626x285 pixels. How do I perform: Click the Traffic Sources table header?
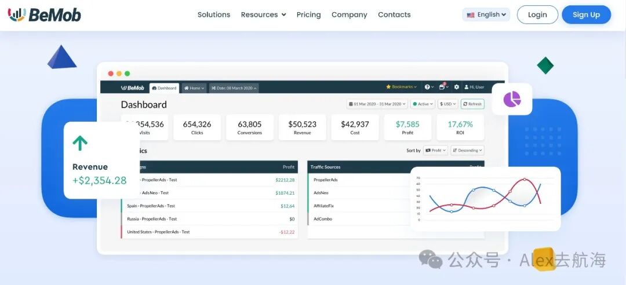(325, 167)
